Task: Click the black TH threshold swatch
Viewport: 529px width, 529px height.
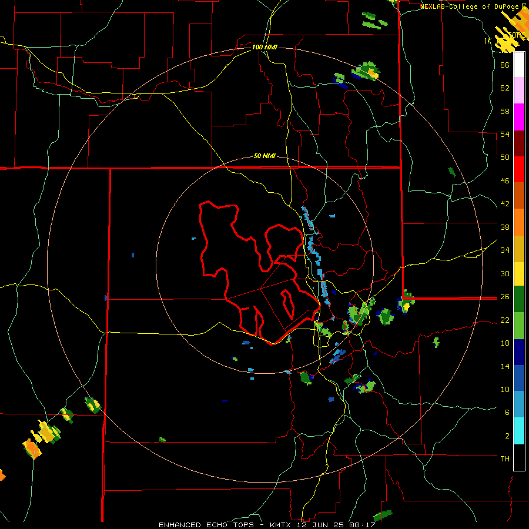Action: click(x=519, y=457)
